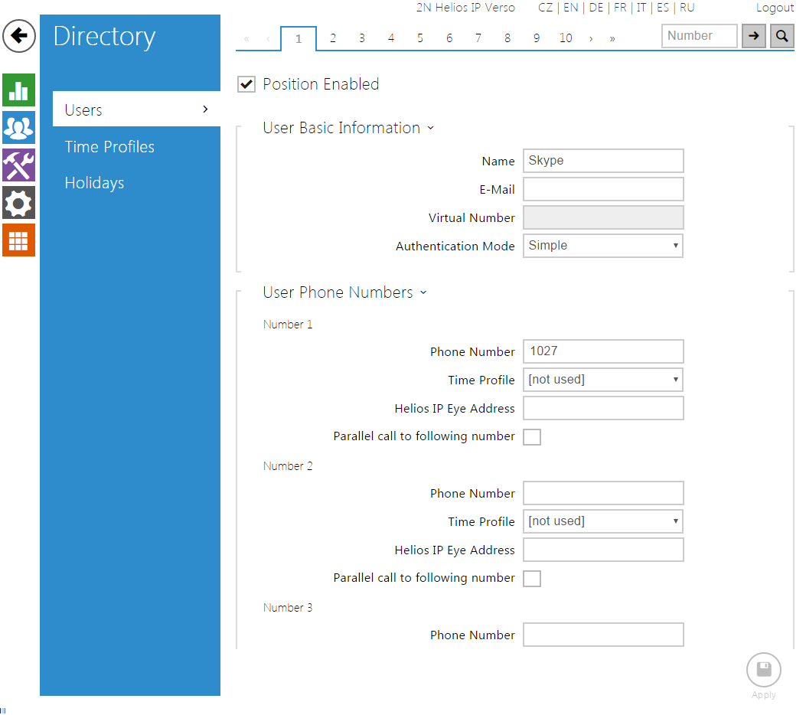Switch language to DE
This screenshot has width=806, height=715.
tap(596, 8)
